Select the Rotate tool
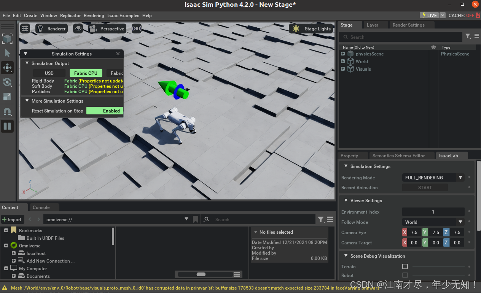Screen dimensions: 481x293 [7, 82]
